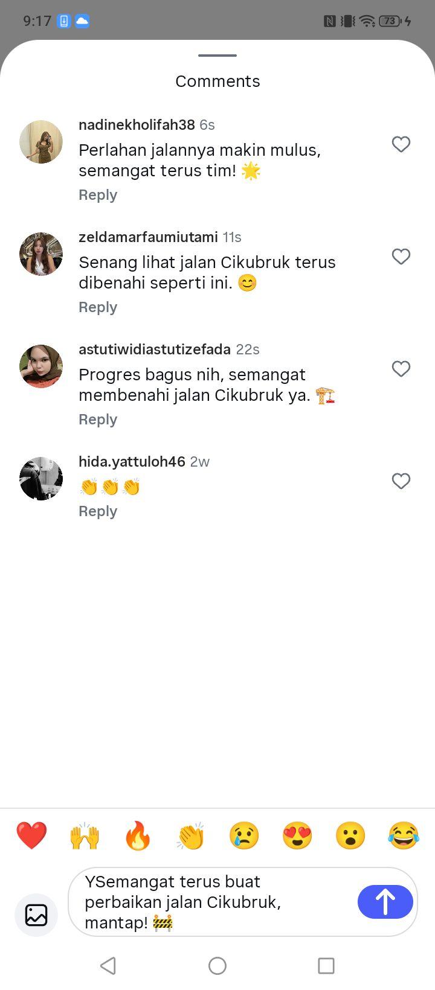Open astutiwidiastutizefada's profile picture
The width and height of the screenshot is (435, 990).
(x=41, y=366)
